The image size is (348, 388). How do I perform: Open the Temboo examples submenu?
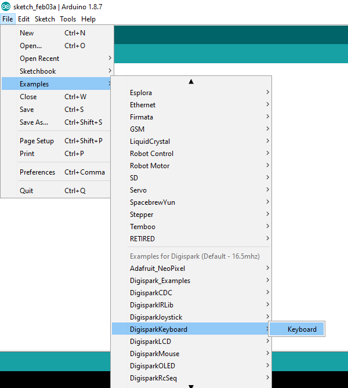[x=191, y=227]
